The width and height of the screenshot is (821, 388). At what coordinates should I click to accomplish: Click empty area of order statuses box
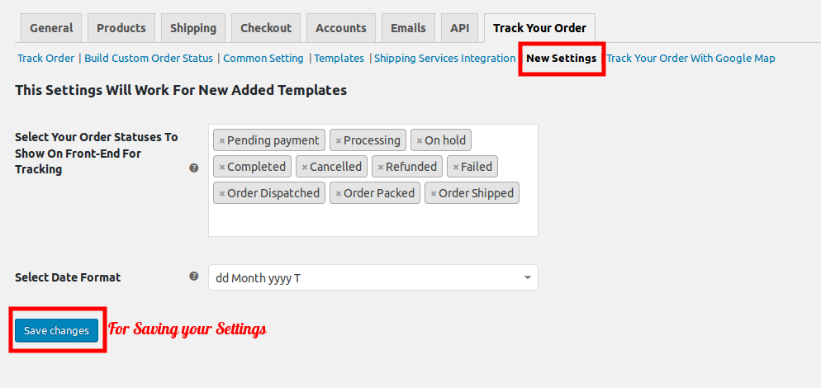pyautogui.click(x=373, y=221)
